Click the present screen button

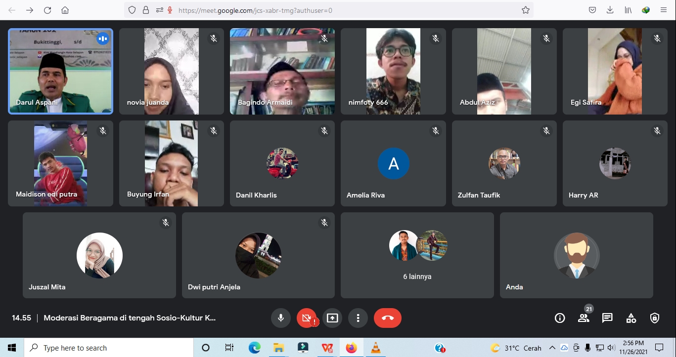tap(332, 318)
